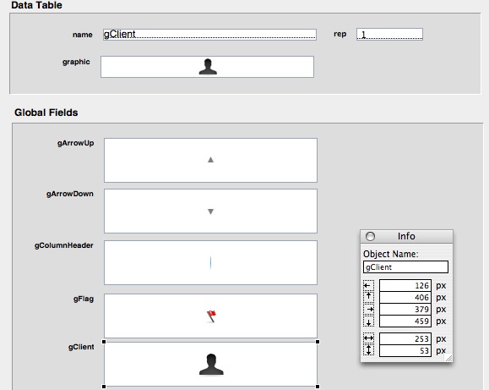Select the red flag icon in gFlag
The width and height of the screenshot is (489, 390).
pyautogui.click(x=211, y=316)
